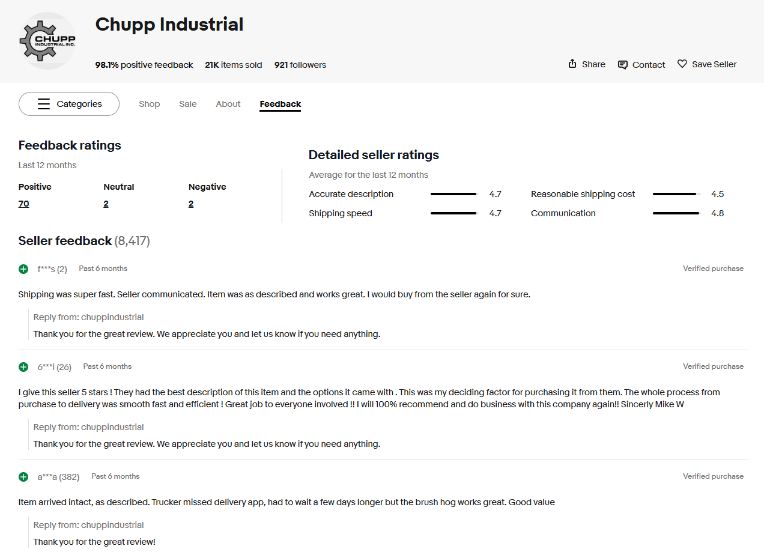The height and width of the screenshot is (555, 764).
Task: Click the Share icon
Action: click(x=572, y=64)
